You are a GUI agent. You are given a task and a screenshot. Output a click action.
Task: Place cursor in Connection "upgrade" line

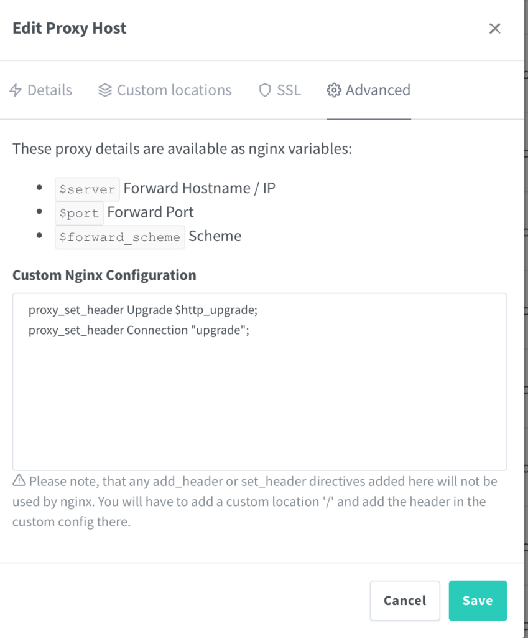pos(139,330)
